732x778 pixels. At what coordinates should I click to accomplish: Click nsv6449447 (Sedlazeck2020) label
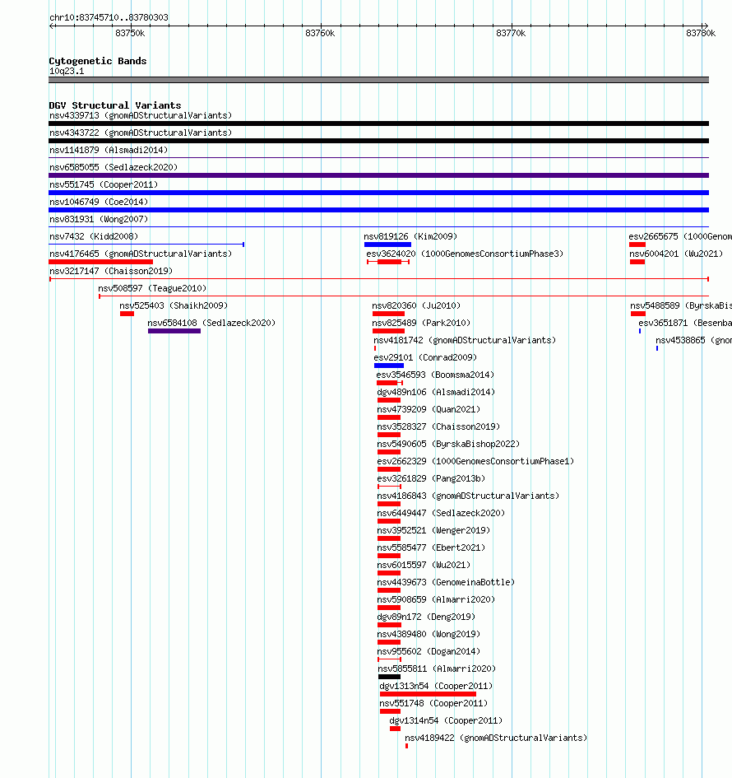click(x=441, y=514)
